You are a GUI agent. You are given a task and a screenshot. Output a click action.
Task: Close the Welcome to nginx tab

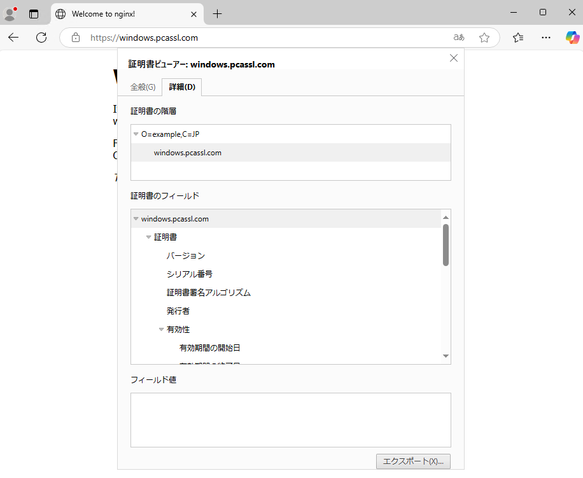[193, 14]
